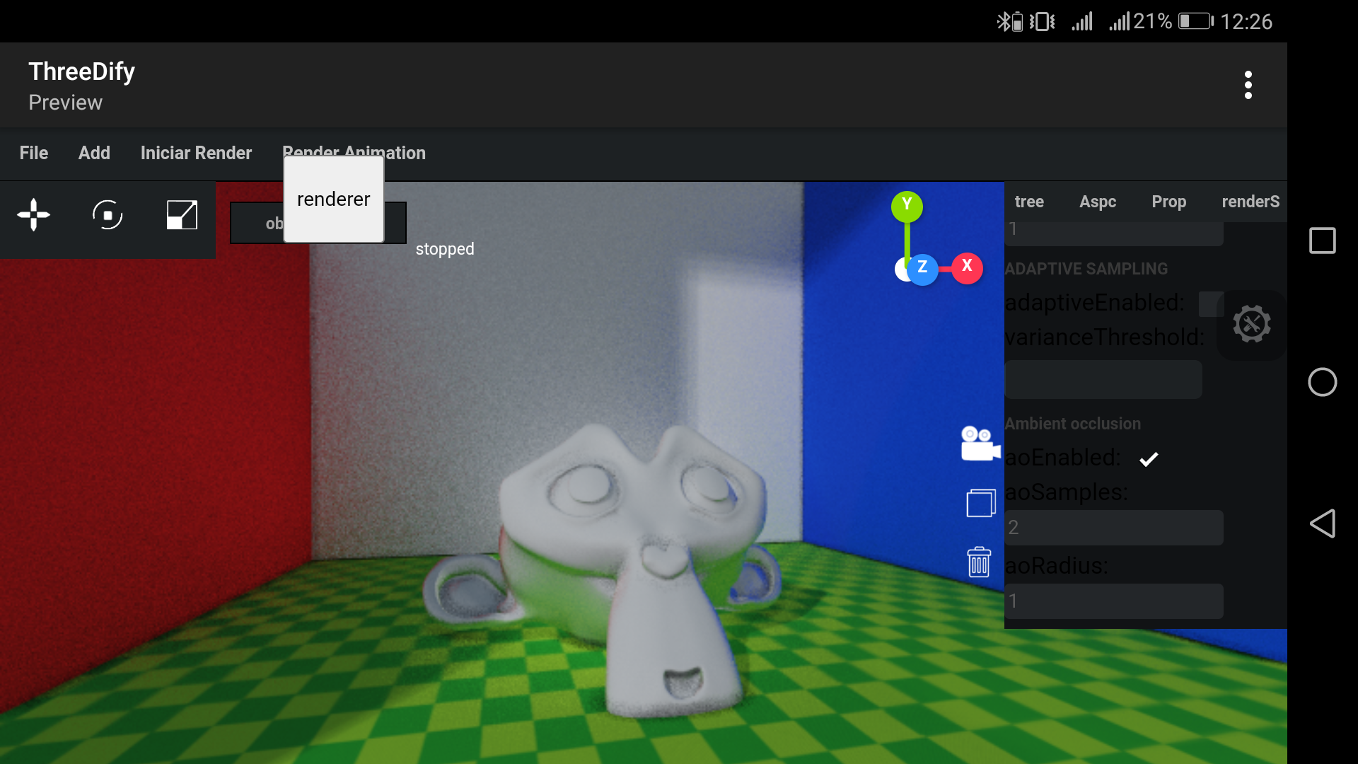The height and width of the screenshot is (764, 1358).
Task: Open the File menu
Action: 34,153
